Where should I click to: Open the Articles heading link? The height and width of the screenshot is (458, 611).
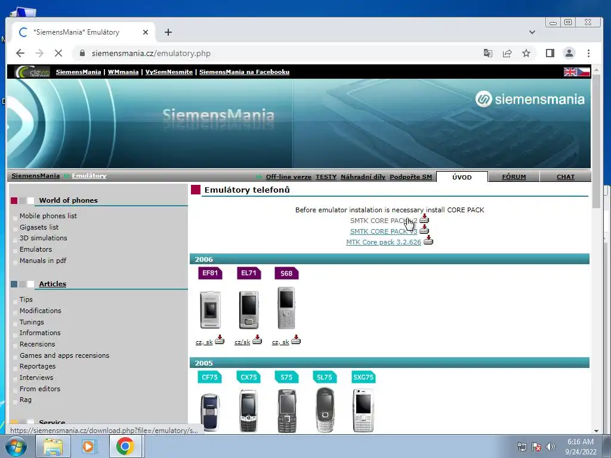pyautogui.click(x=53, y=284)
